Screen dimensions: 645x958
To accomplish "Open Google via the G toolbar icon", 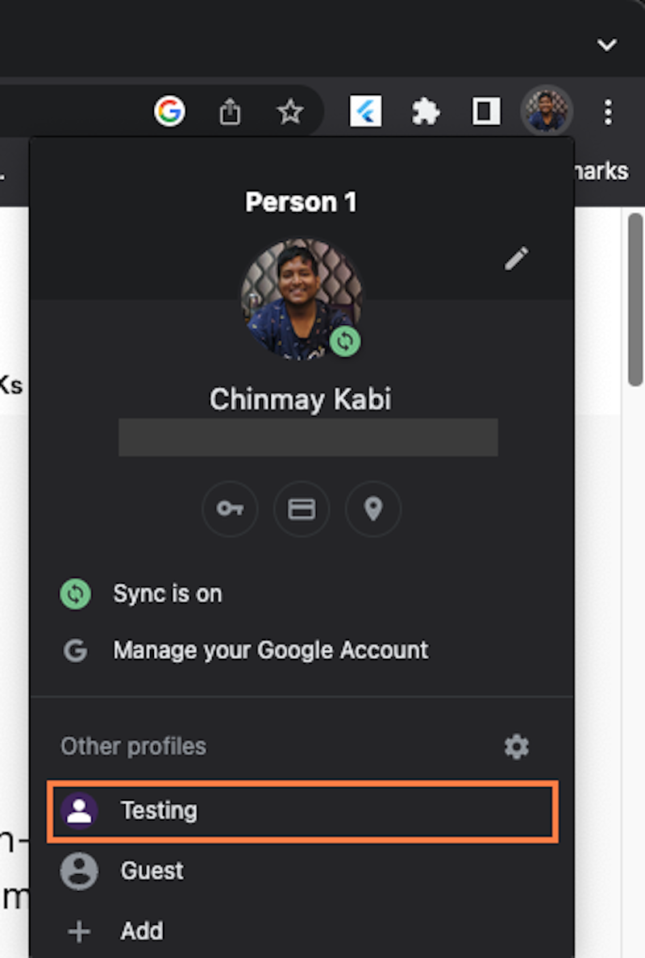I will pos(171,111).
